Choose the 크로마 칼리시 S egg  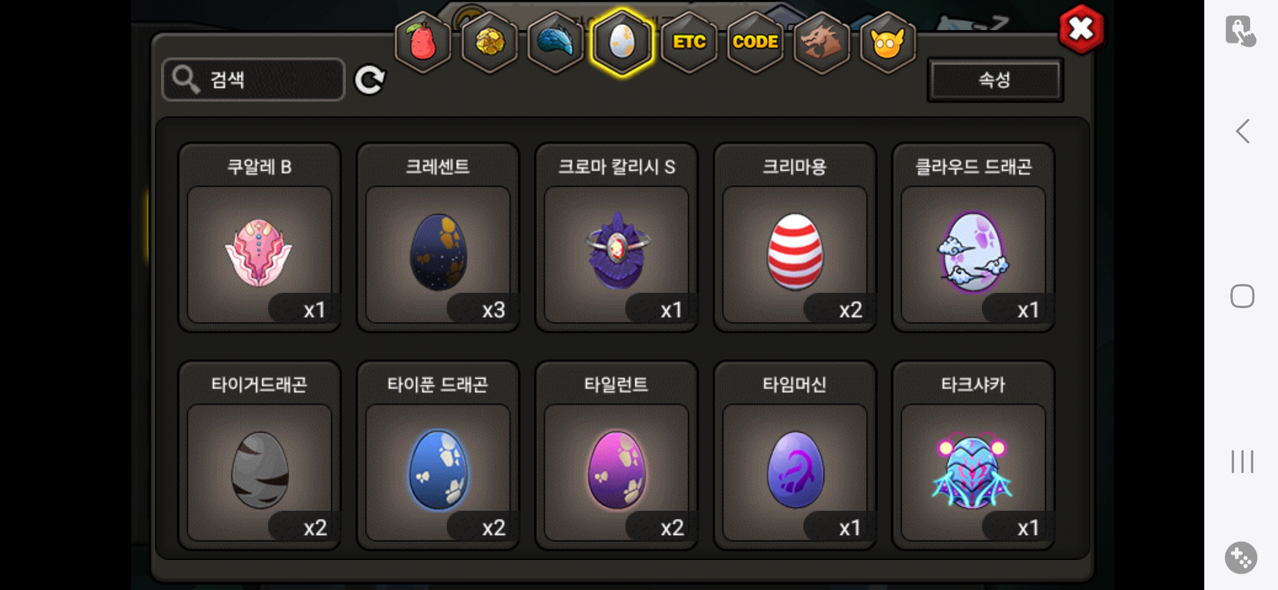(x=617, y=237)
